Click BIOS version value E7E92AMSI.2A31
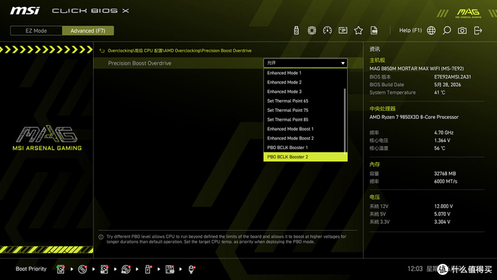The width and height of the screenshot is (497, 280). pos(452,77)
